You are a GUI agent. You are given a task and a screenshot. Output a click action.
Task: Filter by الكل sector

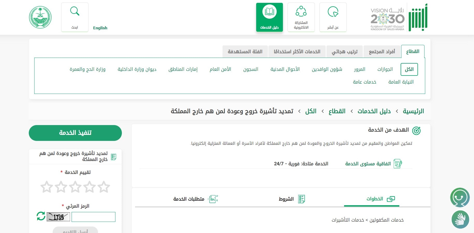[x=409, y=69]
